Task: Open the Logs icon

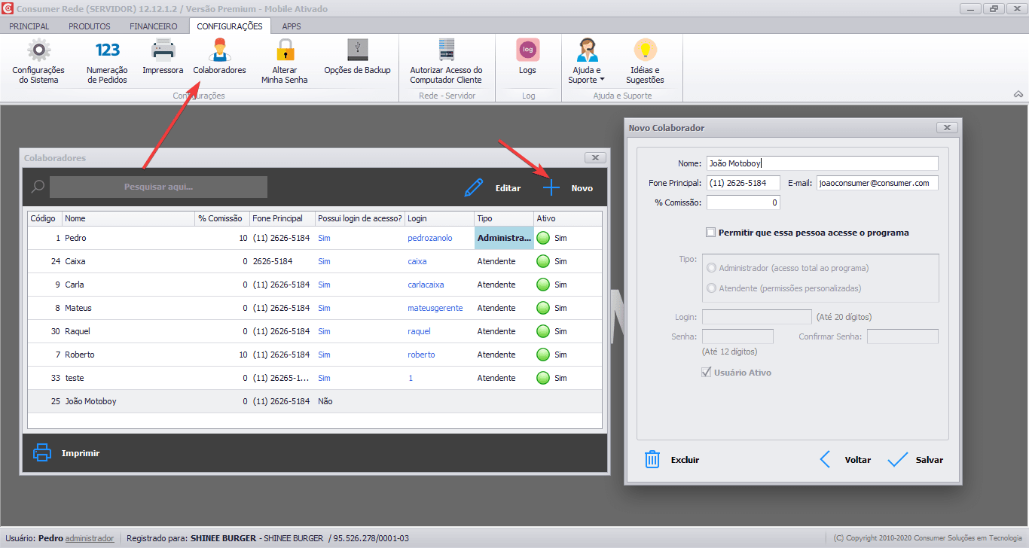Action: click(x=527, y=50)
